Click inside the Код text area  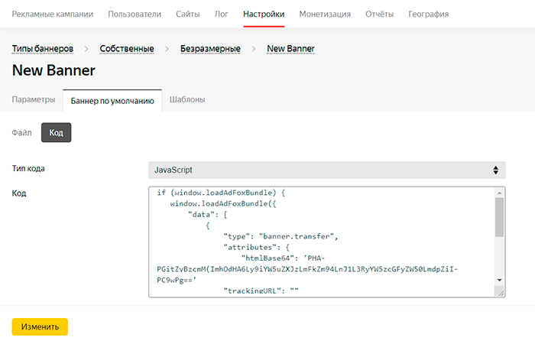321,241
